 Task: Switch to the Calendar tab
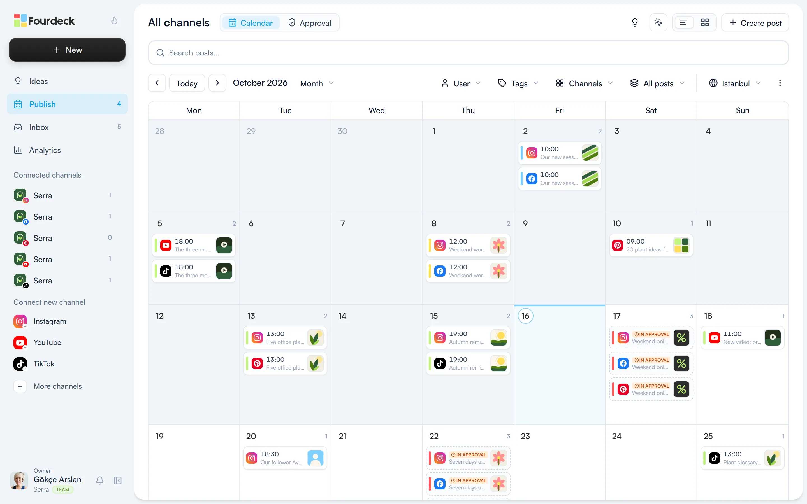point(251,23)
